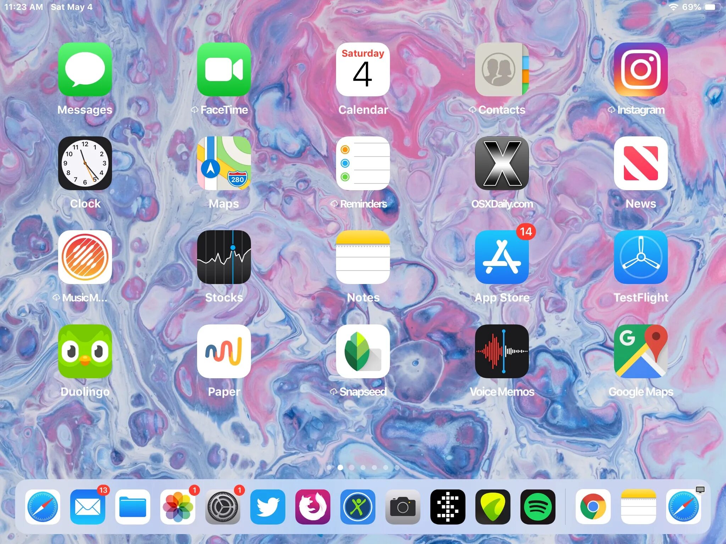Open recent Chrome app in dock
The height and width of the screenshot is (544, 726).
[593, 507]
